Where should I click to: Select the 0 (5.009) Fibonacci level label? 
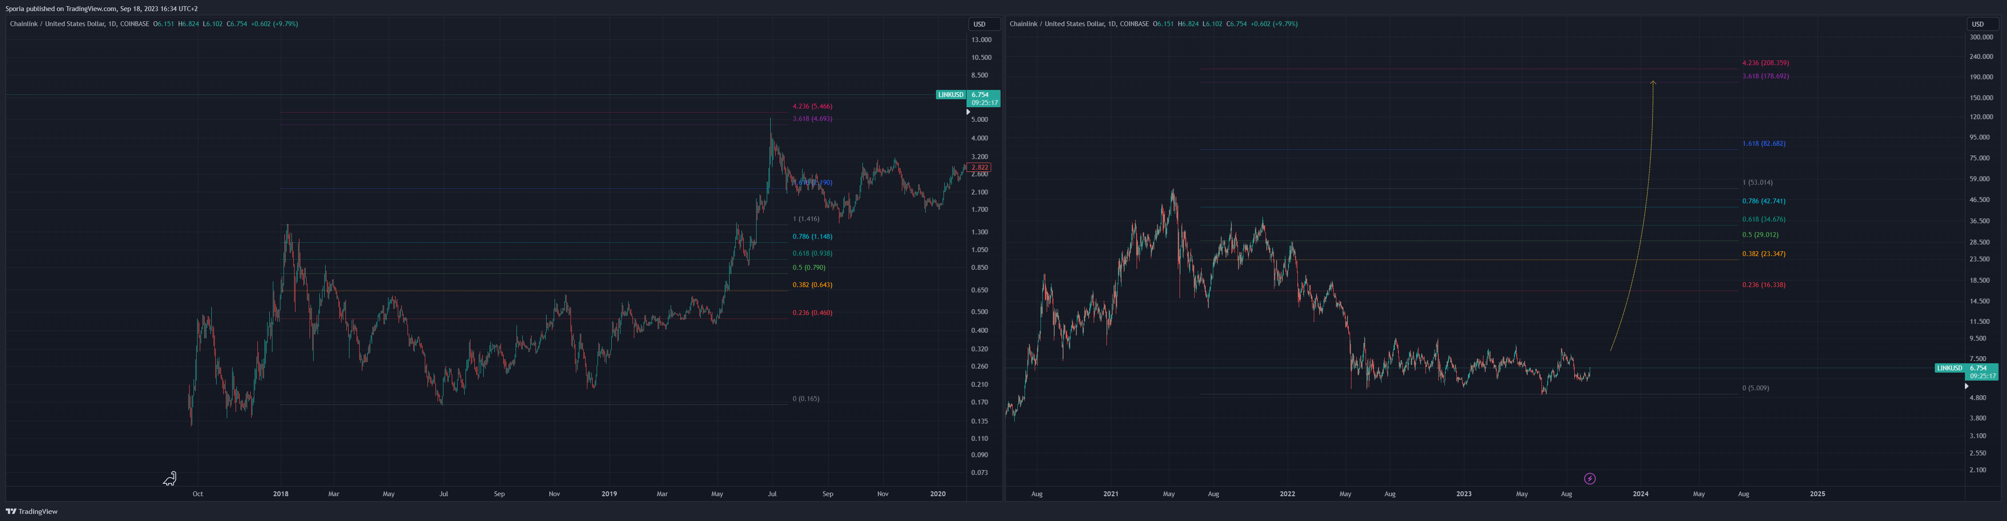pyautogui.click(x=1755, y=388)
